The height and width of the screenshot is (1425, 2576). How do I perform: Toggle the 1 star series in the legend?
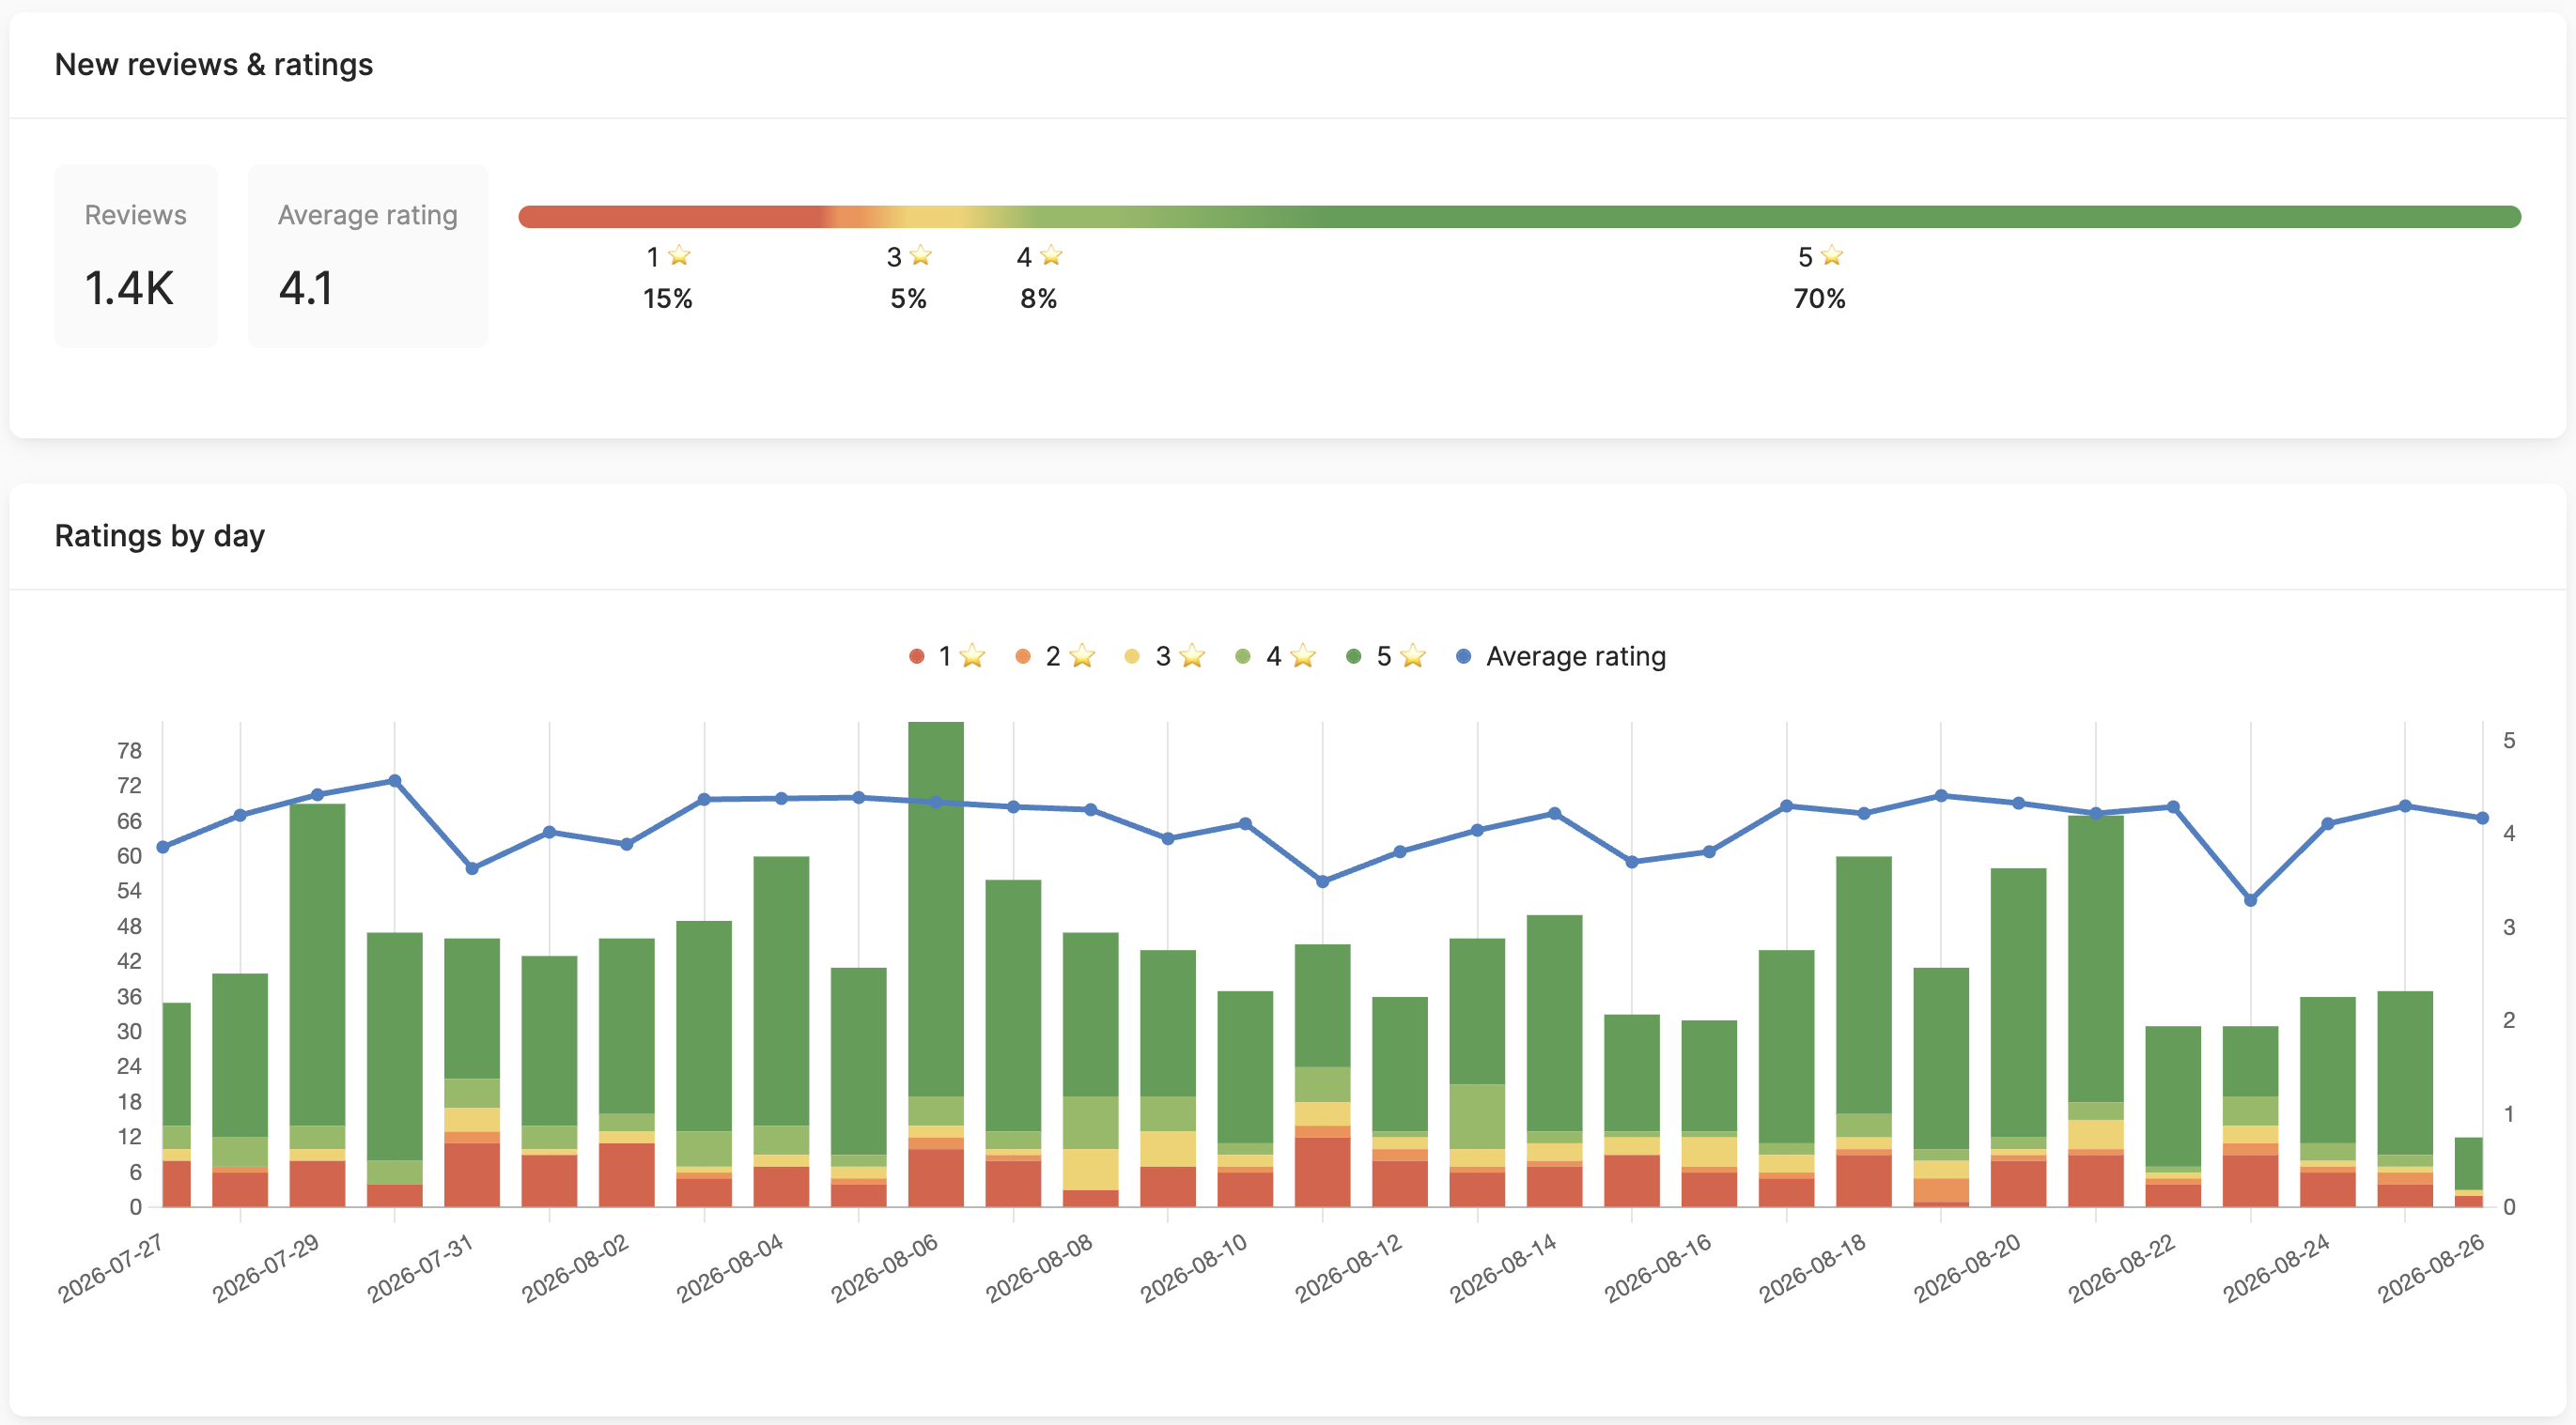pos(947,656)
